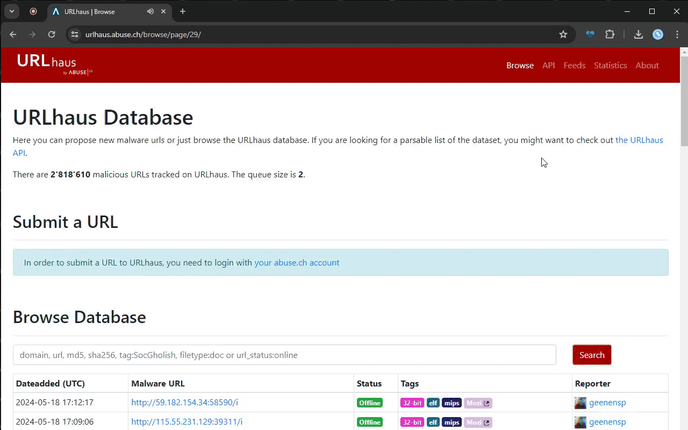Open the About nav item

pos(647,65)
